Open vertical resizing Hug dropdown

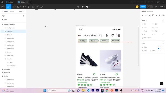(155, 31)
